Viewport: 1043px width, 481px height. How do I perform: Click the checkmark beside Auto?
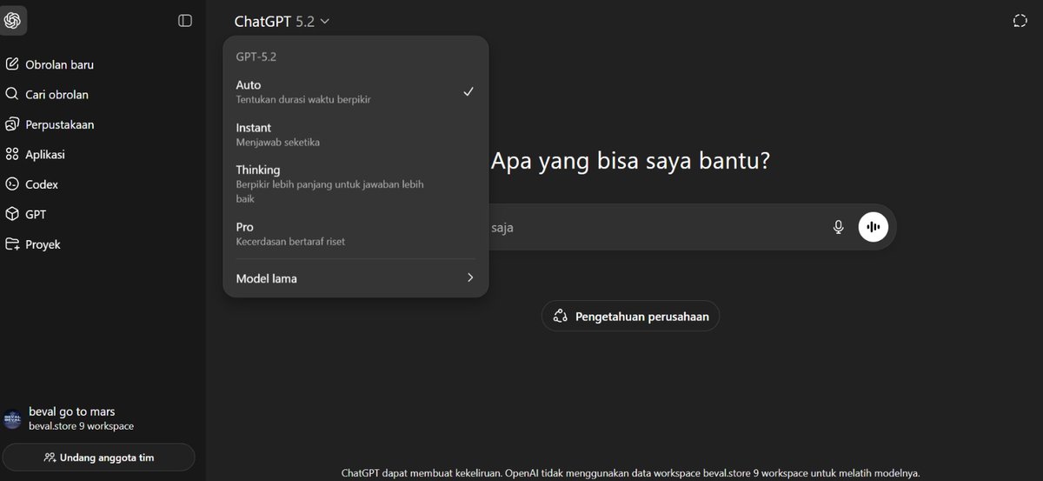tap(468, 91)
